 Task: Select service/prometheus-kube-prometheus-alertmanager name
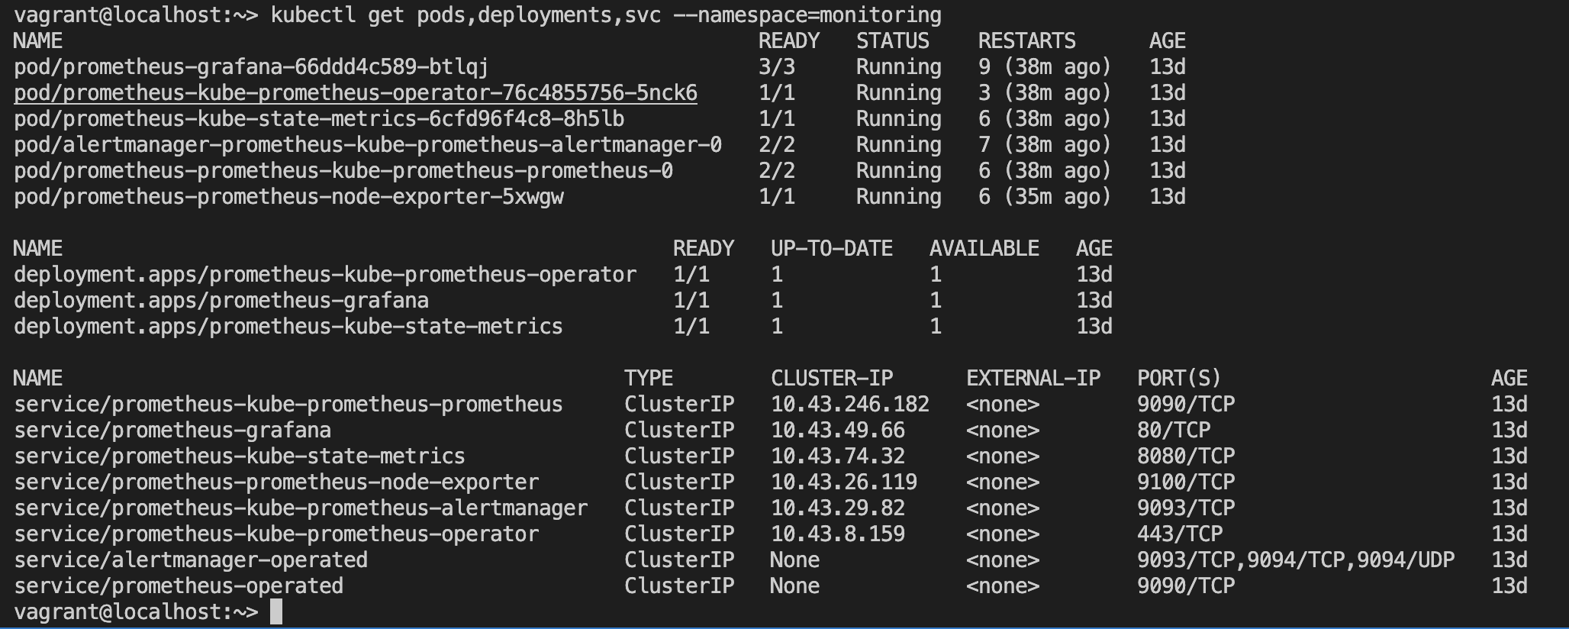[x=301, y=508]
